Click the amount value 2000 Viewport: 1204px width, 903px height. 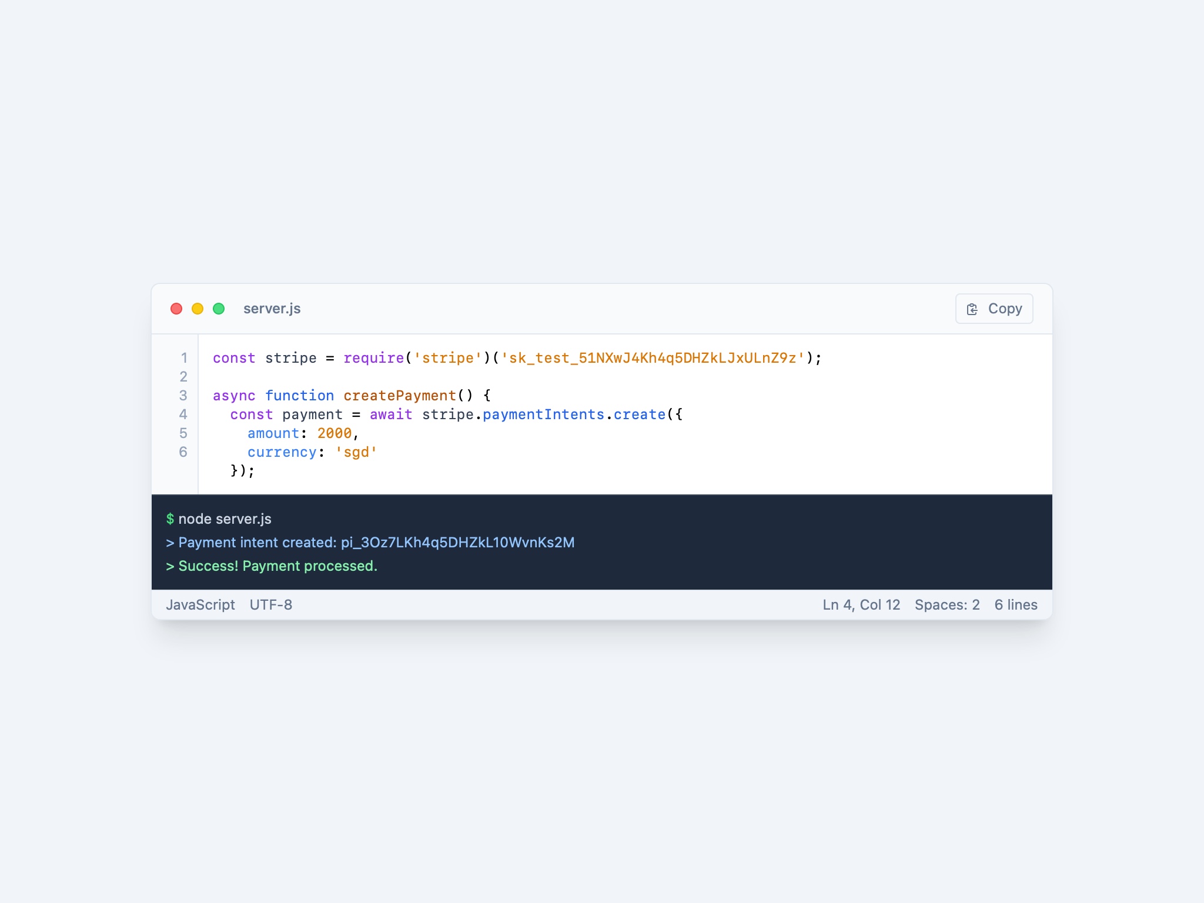335,433
